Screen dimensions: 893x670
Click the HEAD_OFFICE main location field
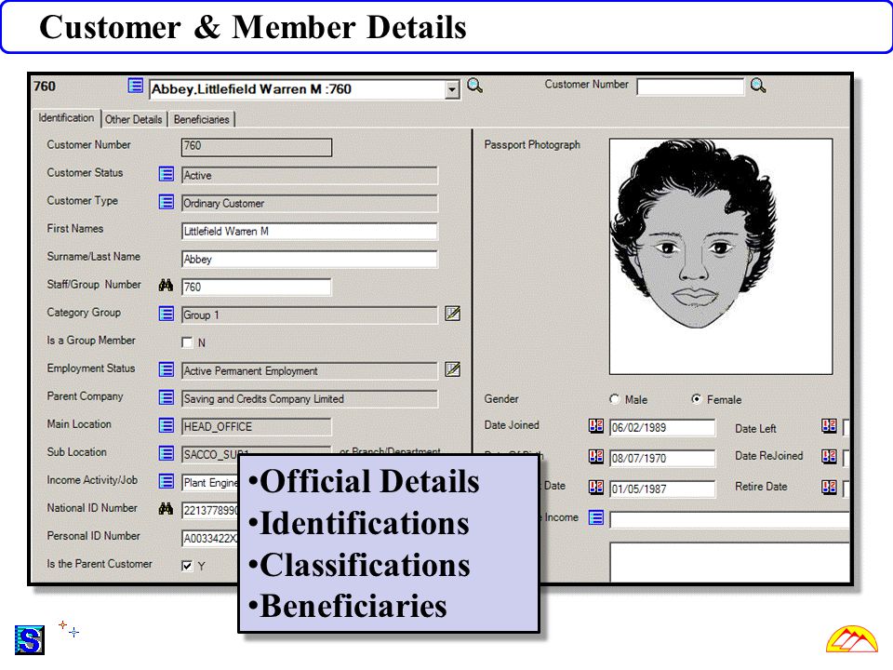pos(257,427)
